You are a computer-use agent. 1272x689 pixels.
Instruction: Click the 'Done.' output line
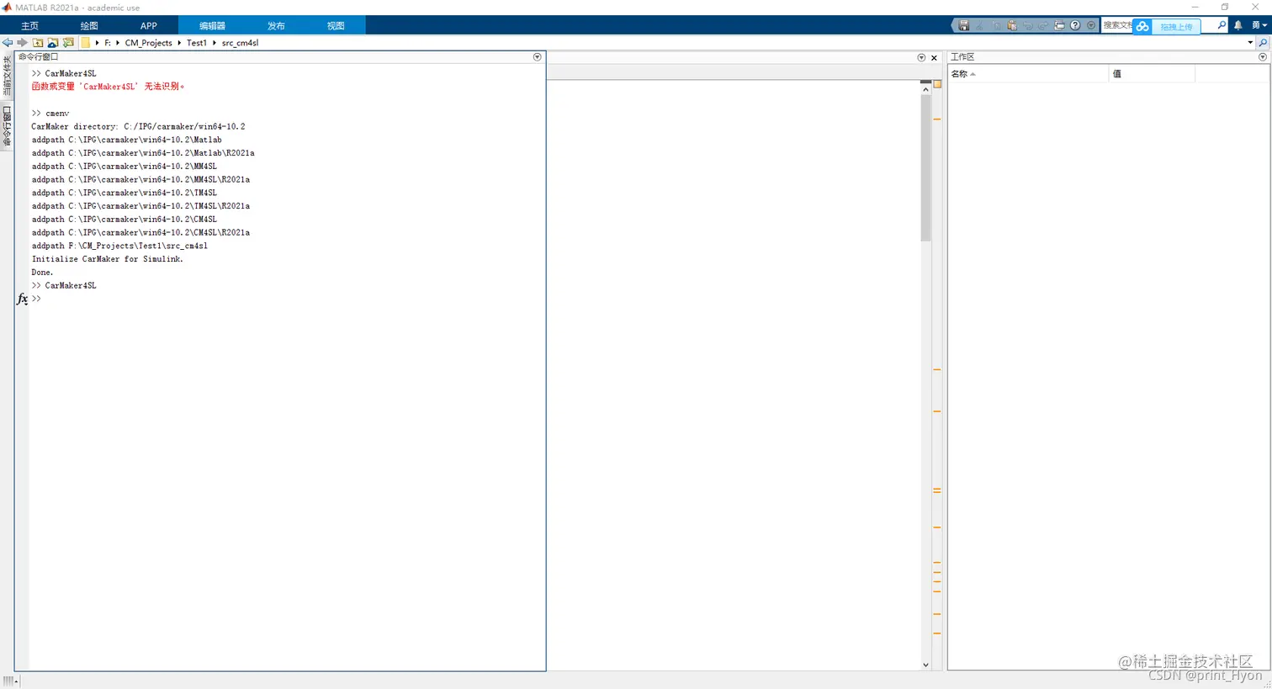click(x=42, y=273)
